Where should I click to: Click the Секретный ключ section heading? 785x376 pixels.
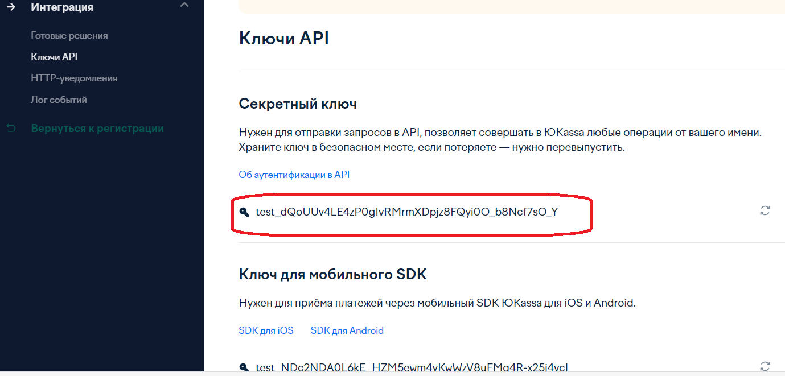(x=298, y=104)
